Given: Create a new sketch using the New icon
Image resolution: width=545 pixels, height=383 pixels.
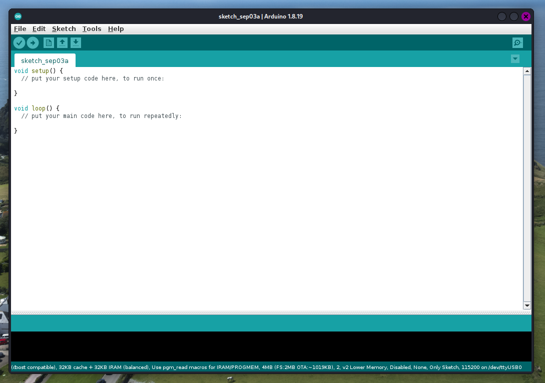Looking at the screenshot, I should [49, 43].
